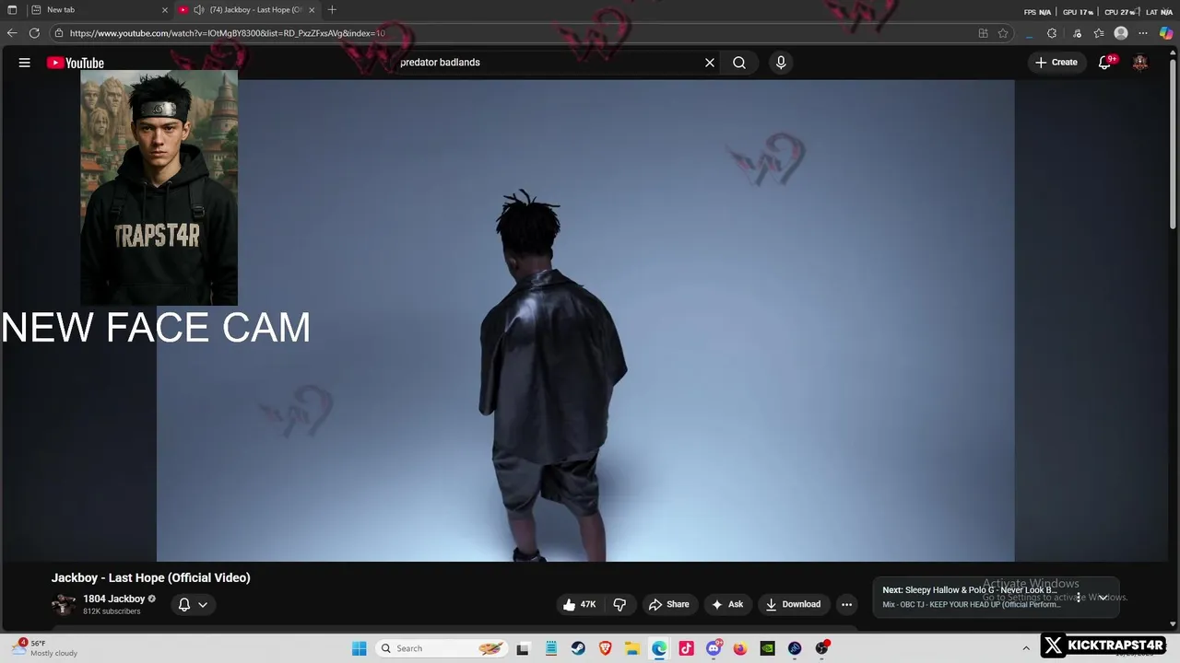Viewport: 1180px width, 663px height.
Task: Click the video player area
Action: pyautogui.click(x=585, y=320)
